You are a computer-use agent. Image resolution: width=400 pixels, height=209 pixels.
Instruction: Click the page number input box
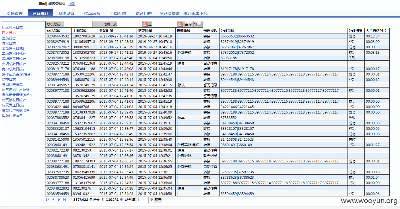click(x=143, y=200)
